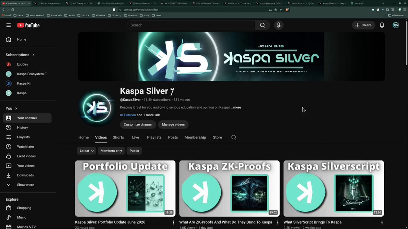Open Playlists in the sidebar
408x229 pixels.
point(27,137)
